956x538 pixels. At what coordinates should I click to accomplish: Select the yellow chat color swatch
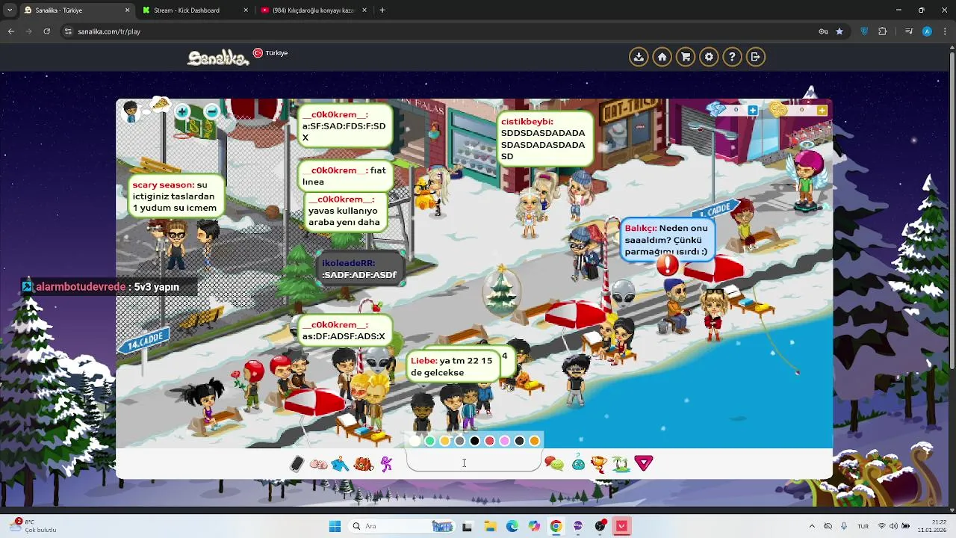click(x=445, y=441)
